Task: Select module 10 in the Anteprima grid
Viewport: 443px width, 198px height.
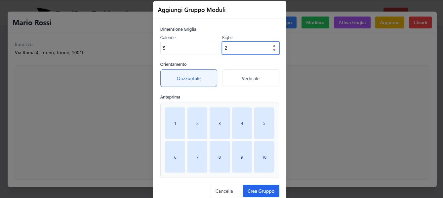Action: (264, 157)
